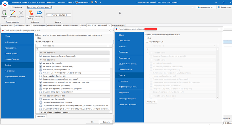Open the quick-access toolbar customize arrow
The width and height of the screenshot is (232, 125).
pos(100,2)
